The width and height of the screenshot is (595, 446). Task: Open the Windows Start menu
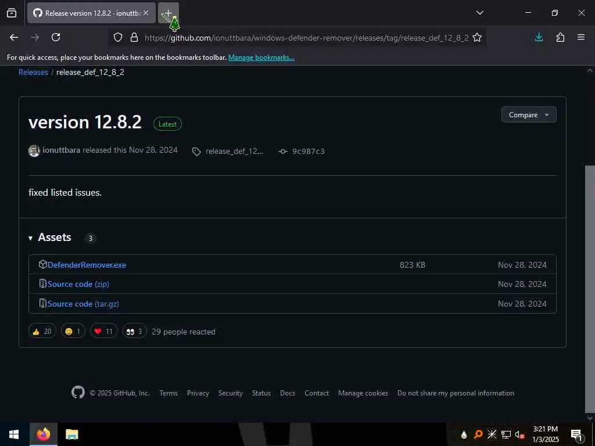(x=14, y=434)
